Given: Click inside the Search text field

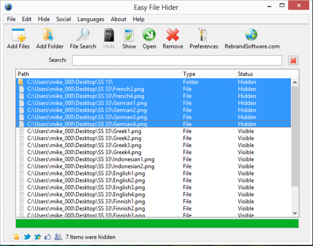Looking at the screenshot, I should pos(177,60).
